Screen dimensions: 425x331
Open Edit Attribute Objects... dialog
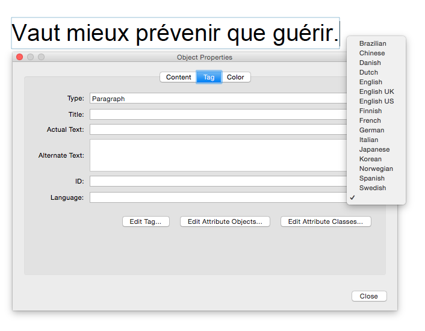pyautogui.click(x=225, y=221)
